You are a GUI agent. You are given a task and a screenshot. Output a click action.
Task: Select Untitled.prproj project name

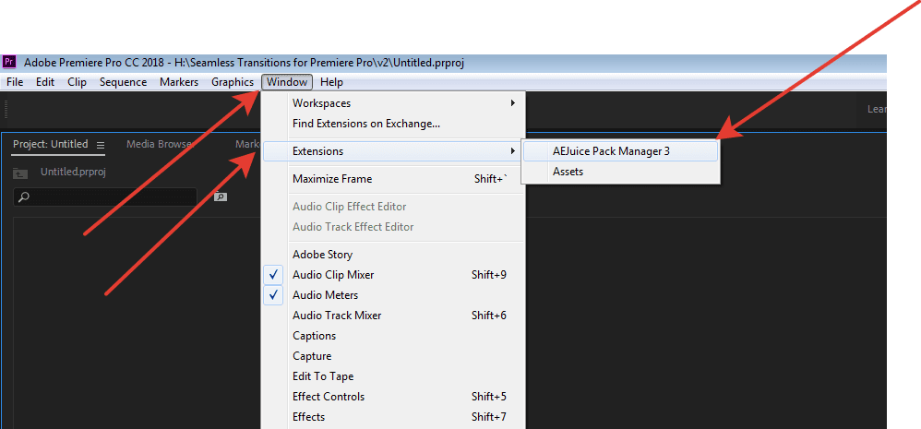coord(73,172)
